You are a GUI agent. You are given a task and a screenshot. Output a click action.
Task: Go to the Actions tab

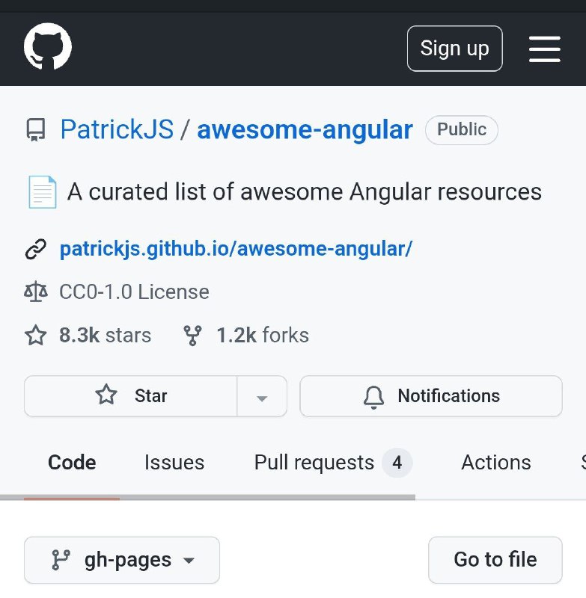tap(496, 463)
